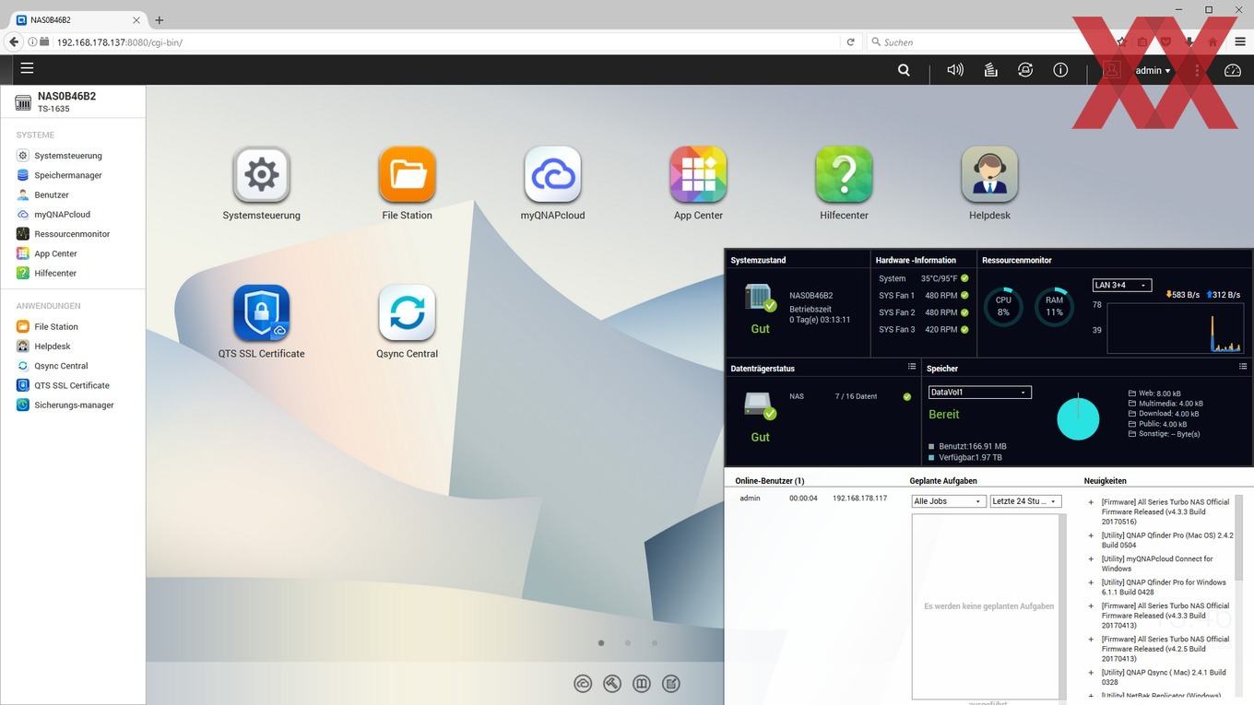Select App Center in the sidebar
The image size is (1254, 705).
coord(55,253)
